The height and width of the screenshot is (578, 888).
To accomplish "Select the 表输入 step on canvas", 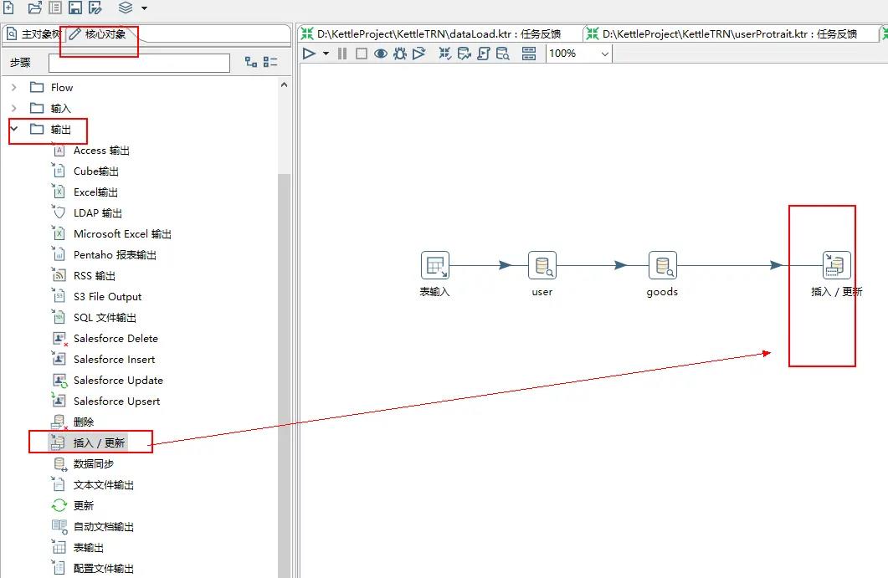I will pos(434,266).
